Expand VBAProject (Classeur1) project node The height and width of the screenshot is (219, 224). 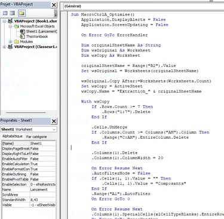(4, 47)
